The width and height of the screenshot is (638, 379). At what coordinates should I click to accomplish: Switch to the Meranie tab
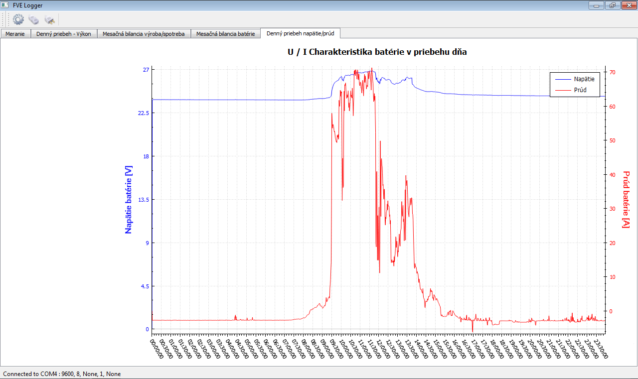pos(15,34)
